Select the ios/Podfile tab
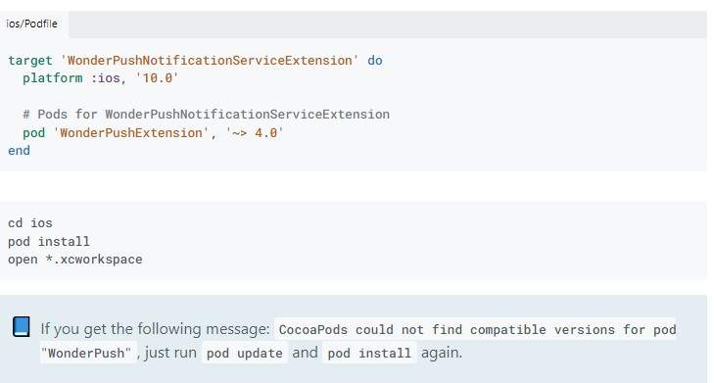The height and width of the screenshot is (383, 714). click(32, 24)
